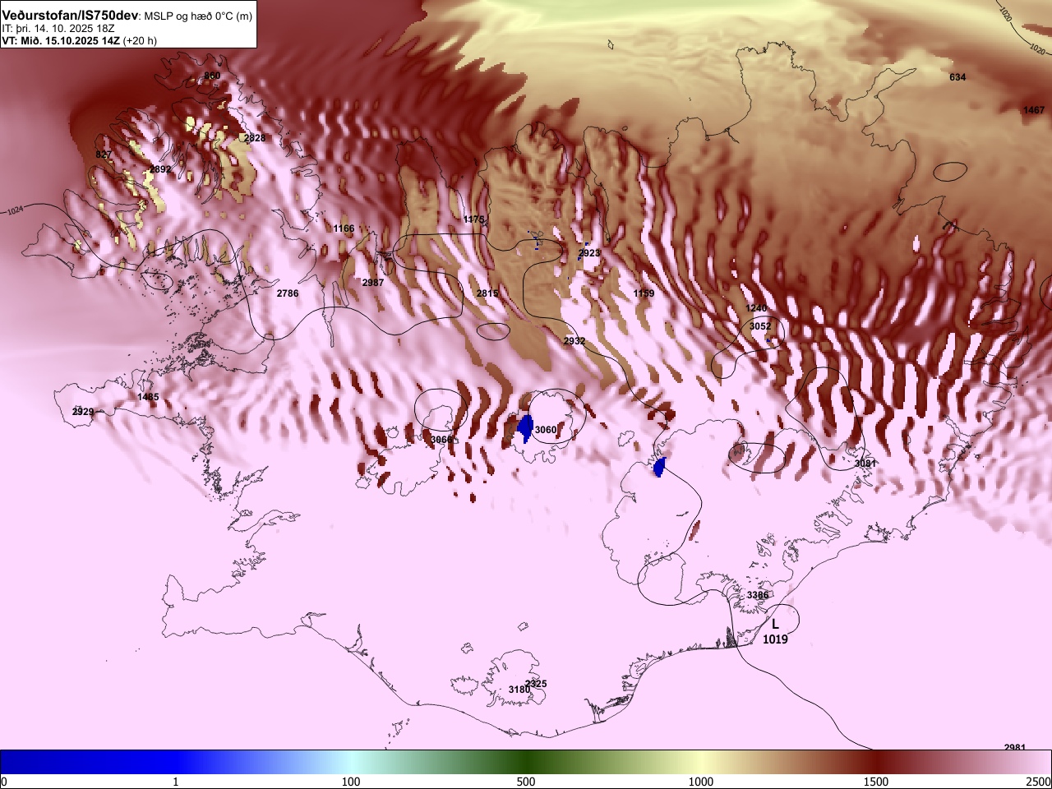Click the dark red colorbar segment above 1500
This screenshot has width=1052, height=789.
[x=876, y=762]
